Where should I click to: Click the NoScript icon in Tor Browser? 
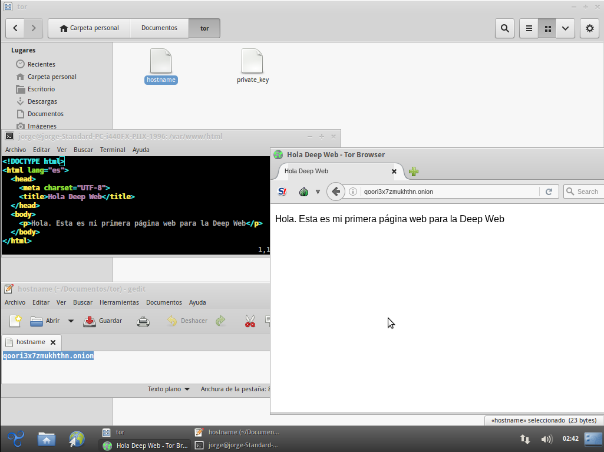(x=282, y=192)
